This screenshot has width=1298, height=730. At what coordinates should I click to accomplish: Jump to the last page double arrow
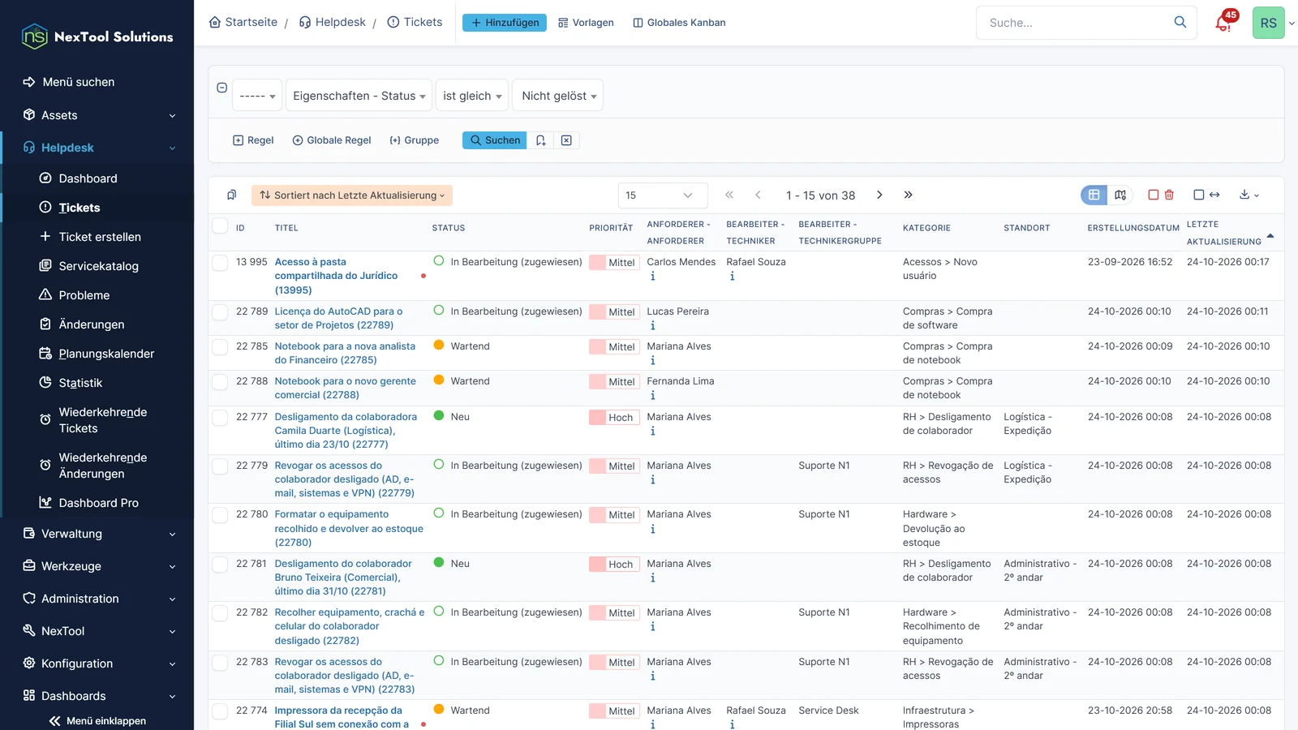[x=908, y=195]
